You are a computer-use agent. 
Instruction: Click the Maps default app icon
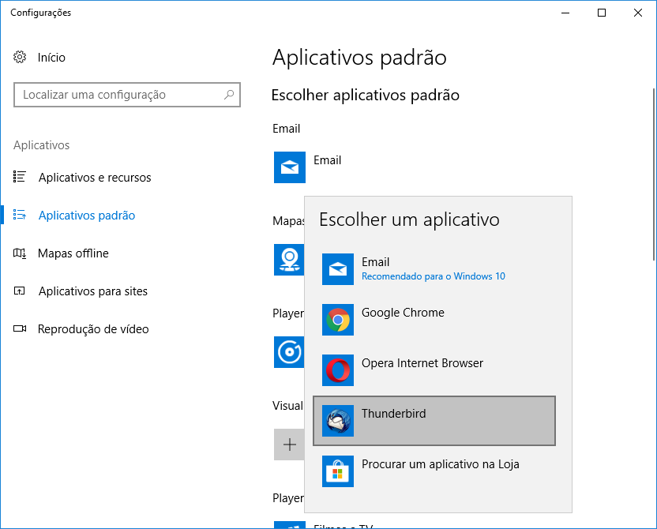click(x=289, y=259)
